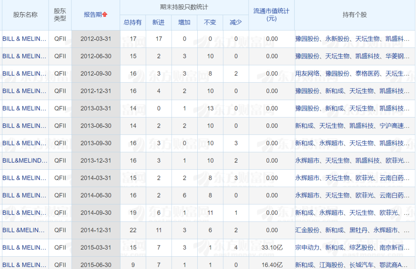This screenshot has height=269, width=417.
Task: Click the 总持有 column header
Action: point(133,22)
